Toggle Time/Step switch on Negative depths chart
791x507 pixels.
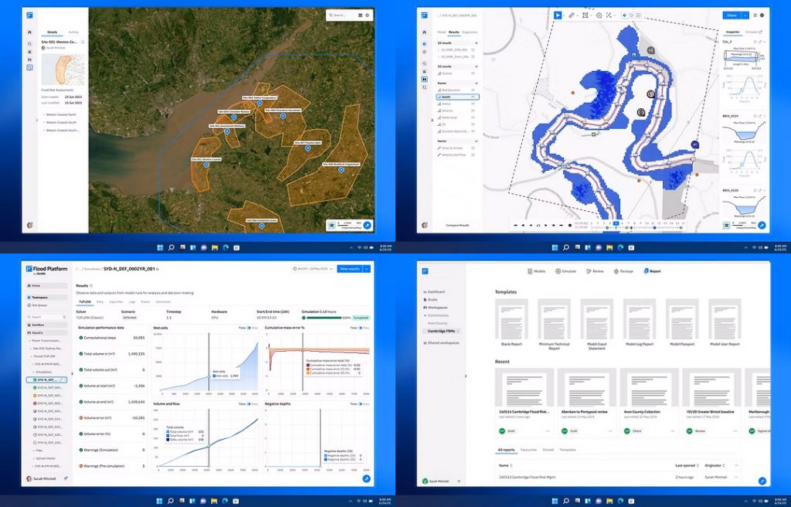pos(359,403)
